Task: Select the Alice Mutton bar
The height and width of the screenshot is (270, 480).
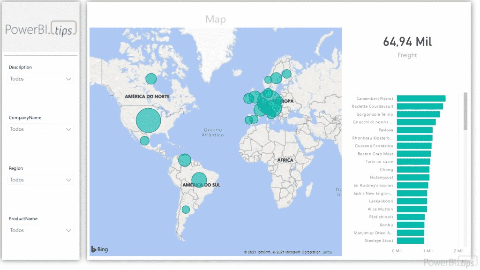Action: (x=412, y=209)
